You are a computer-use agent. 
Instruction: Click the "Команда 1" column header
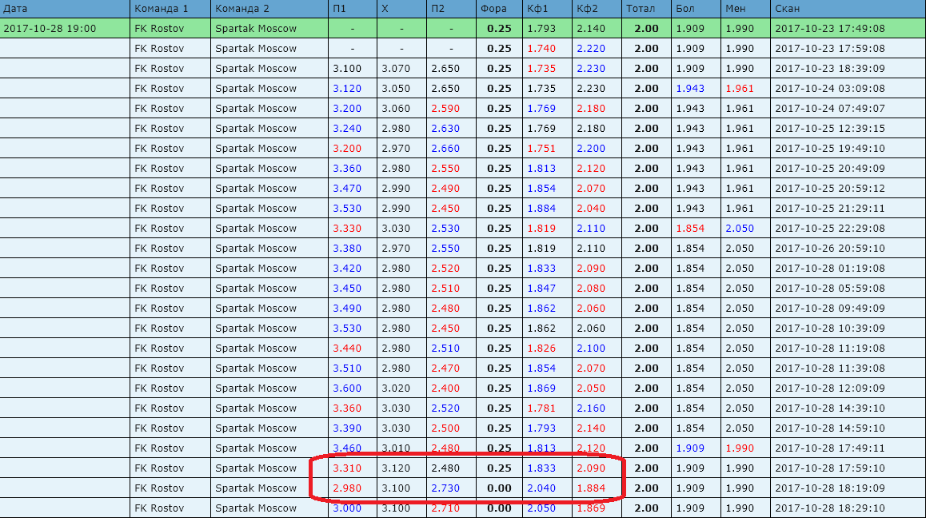coord(162,9)
